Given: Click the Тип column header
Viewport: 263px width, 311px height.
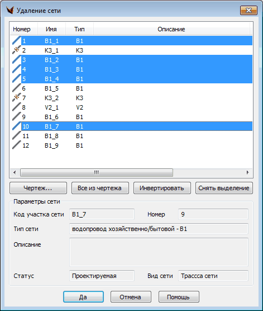Looking at the screenshot, I should coord(79,29).
